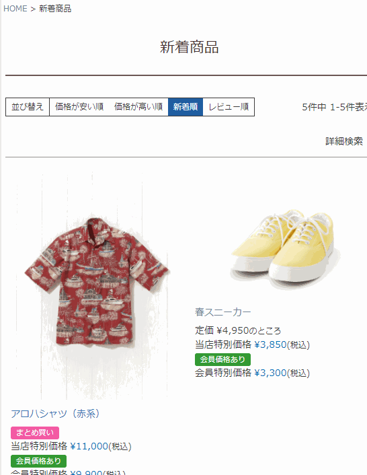Open the 春スニーカー product link
The image size is (367, 475).
(223, 312)
